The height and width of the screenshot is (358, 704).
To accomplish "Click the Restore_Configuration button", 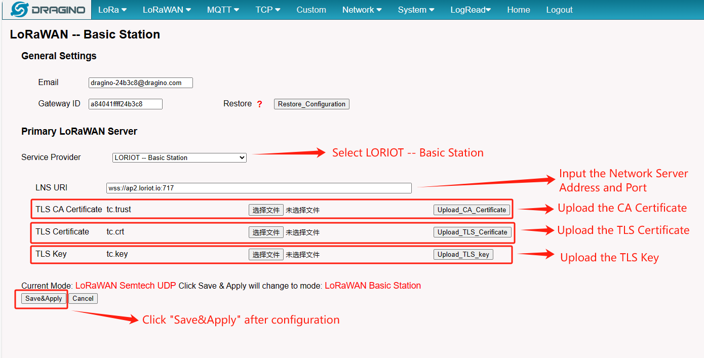I will coord(311,104).
